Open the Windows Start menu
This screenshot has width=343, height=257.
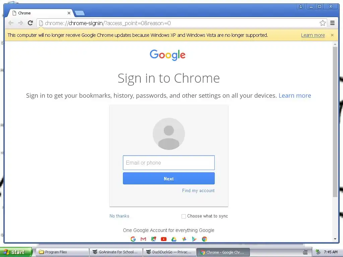pyautogui.click(x=16, y=252)
